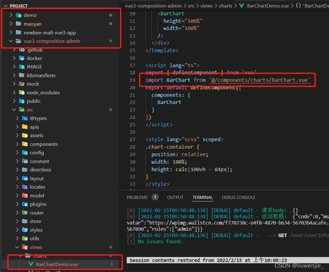Expand the demo folder chevron
The width and height of the screenshot is (329, 272).
(x=11, y=15)
